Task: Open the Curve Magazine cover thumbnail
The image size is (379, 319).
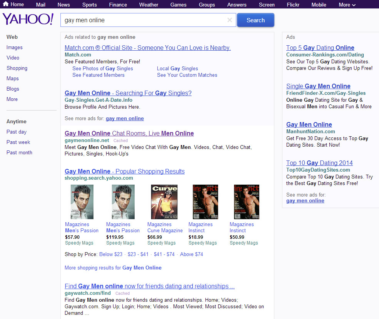Action: tap(164, 202)
